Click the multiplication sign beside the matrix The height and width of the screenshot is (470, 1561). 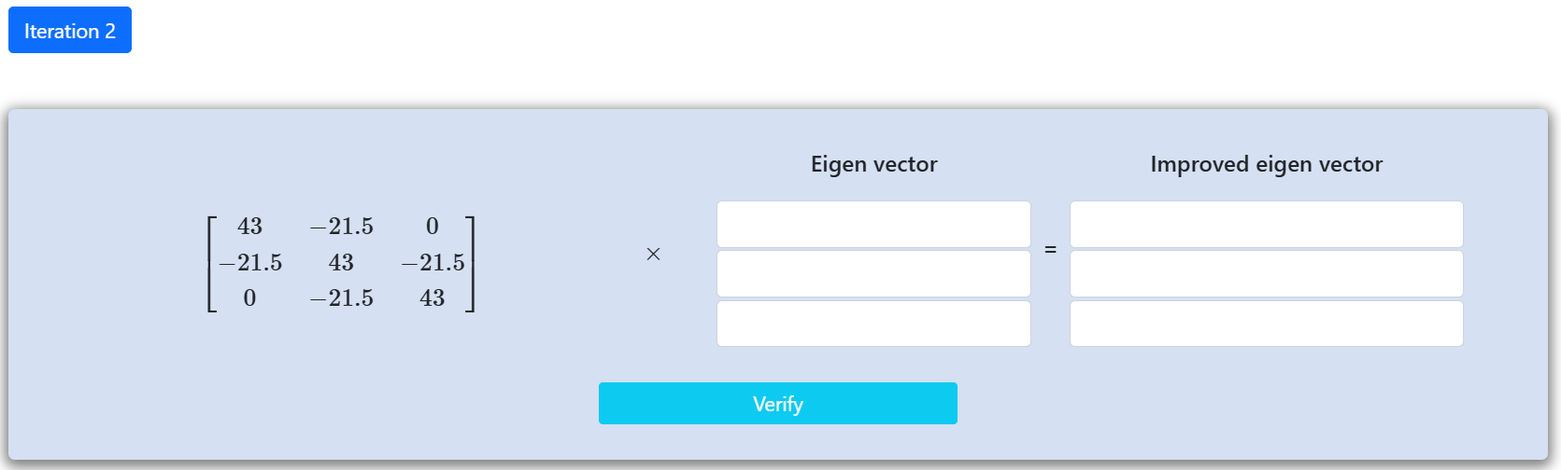[x=653, y=254]
